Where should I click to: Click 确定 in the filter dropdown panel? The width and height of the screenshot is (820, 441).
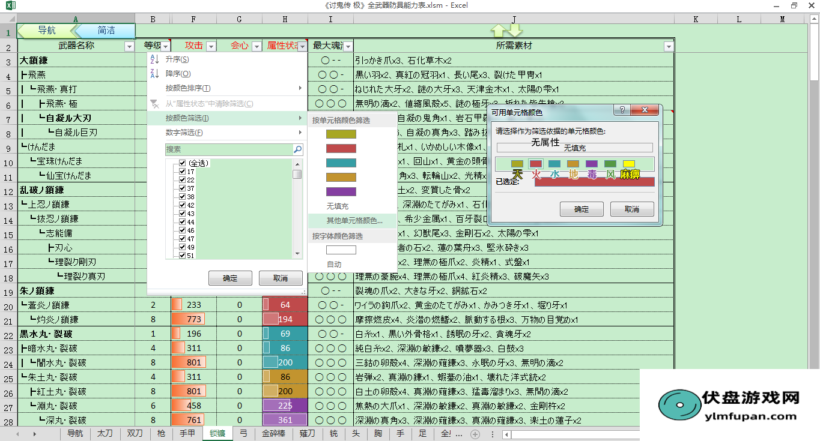[230, 278]
